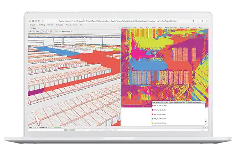Image resolution: width=236 pixels, height=154 pixels.
Task: Click the save icon in title bar
Action: pyautogui.click(x=33, y=21)
